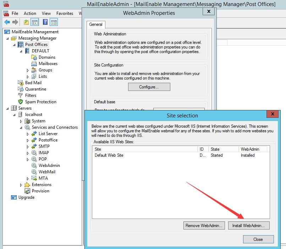Click the State column header
The width and height of the screenshot is (286, 249).
click(224, 149)
